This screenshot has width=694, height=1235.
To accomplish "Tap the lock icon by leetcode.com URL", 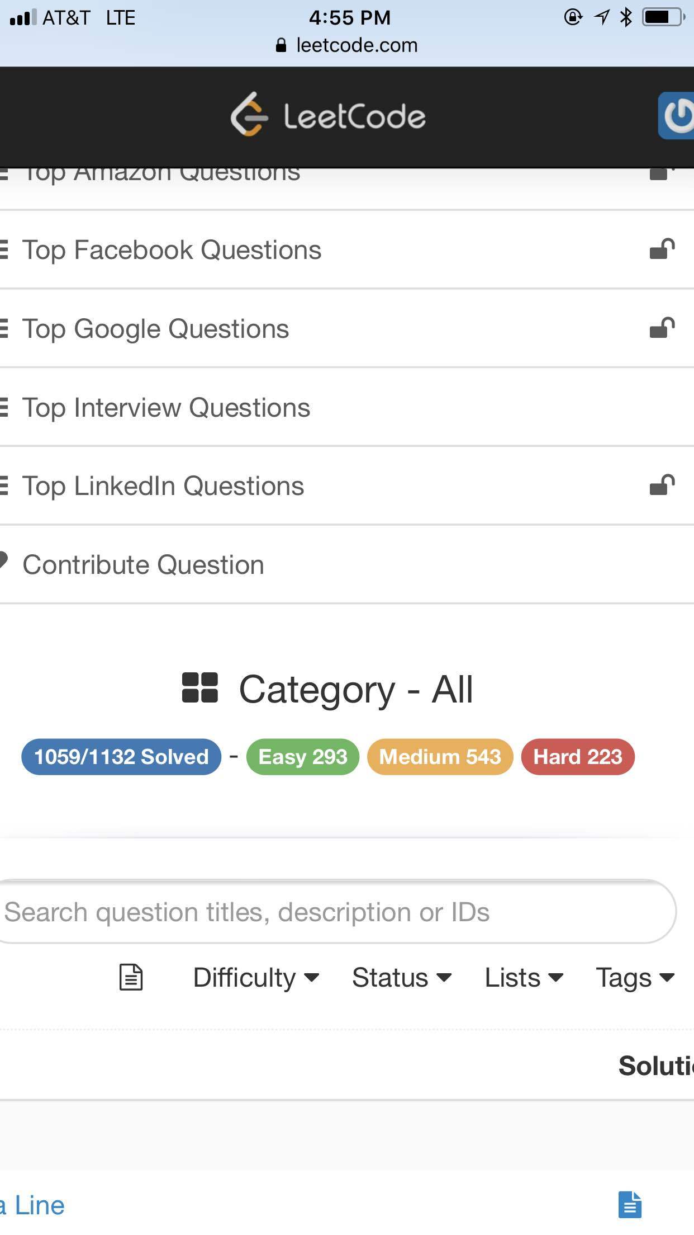I will click(281, 45).
